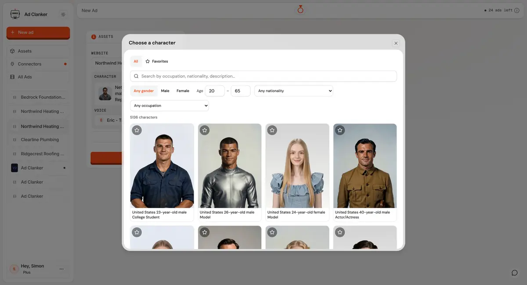
Task: Close the Choose a character dialog
Action: pos(396,43)
